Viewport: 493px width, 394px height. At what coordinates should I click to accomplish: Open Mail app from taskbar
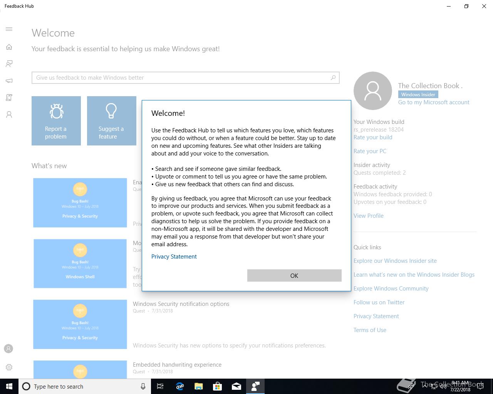click(236, 386)
